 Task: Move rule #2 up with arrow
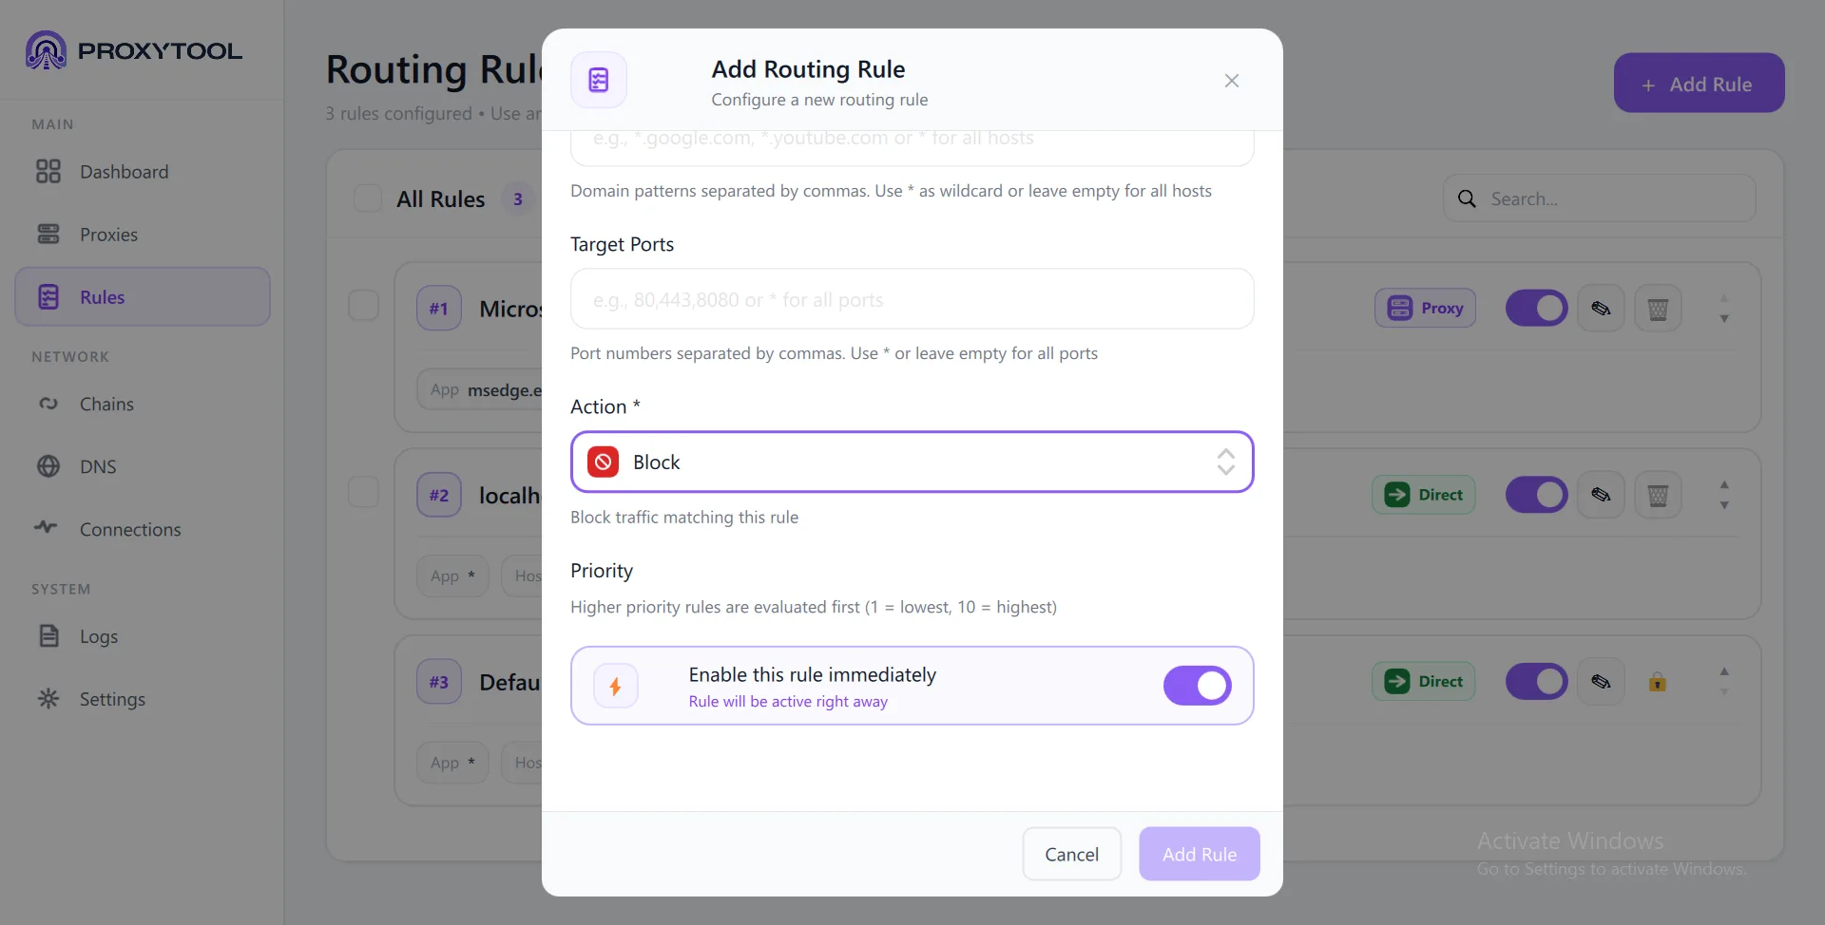tap(1724, 484)
